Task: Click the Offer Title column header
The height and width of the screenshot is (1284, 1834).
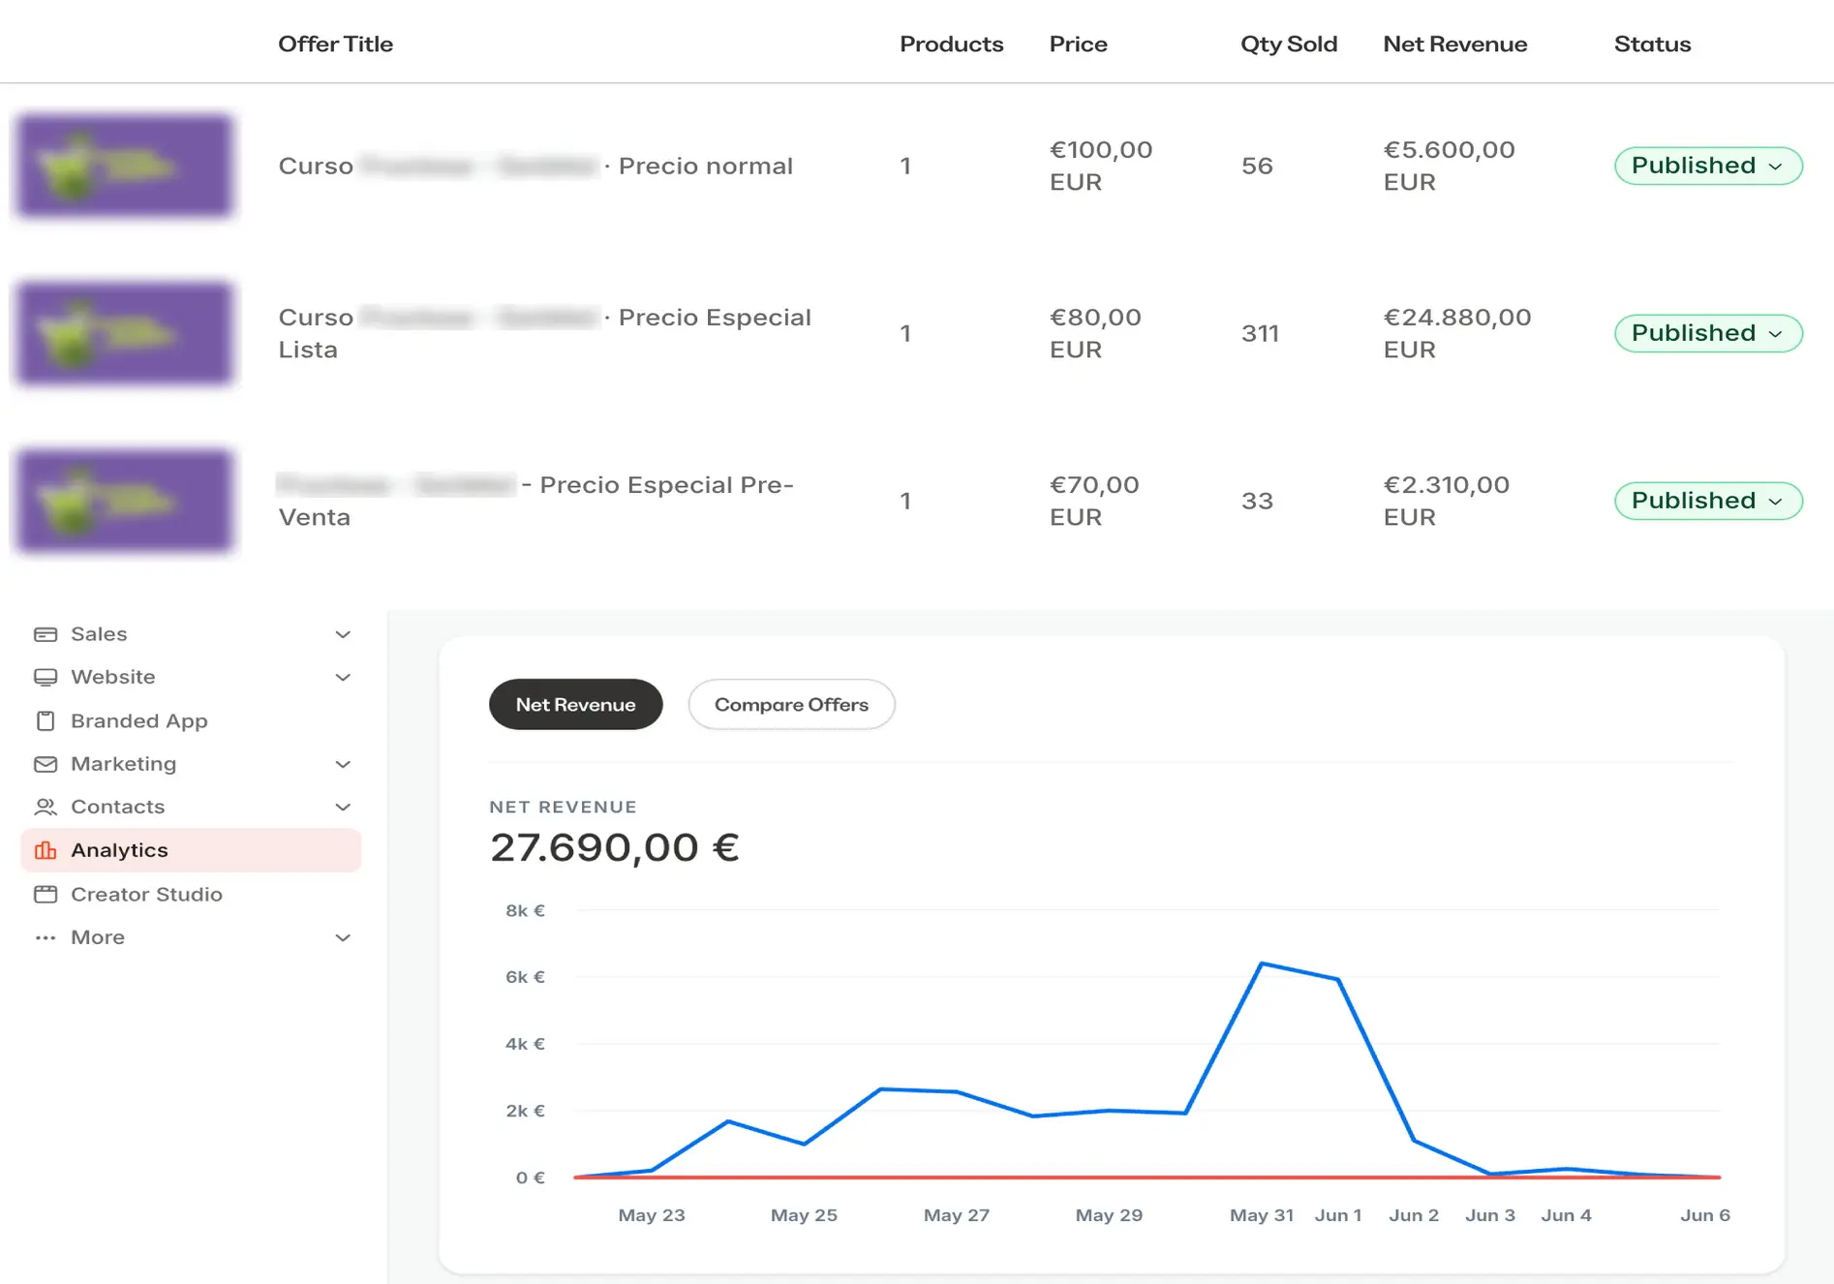Action: point(336,44)
